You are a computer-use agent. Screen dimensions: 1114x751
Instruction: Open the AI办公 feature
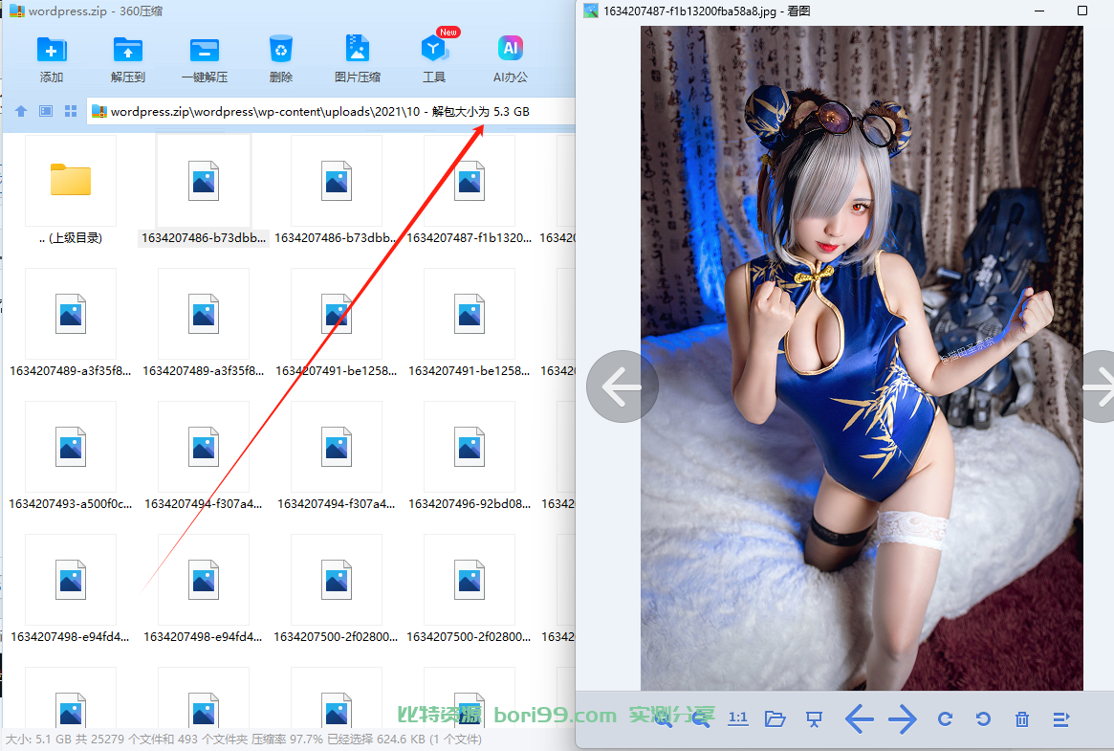point(510,49)
